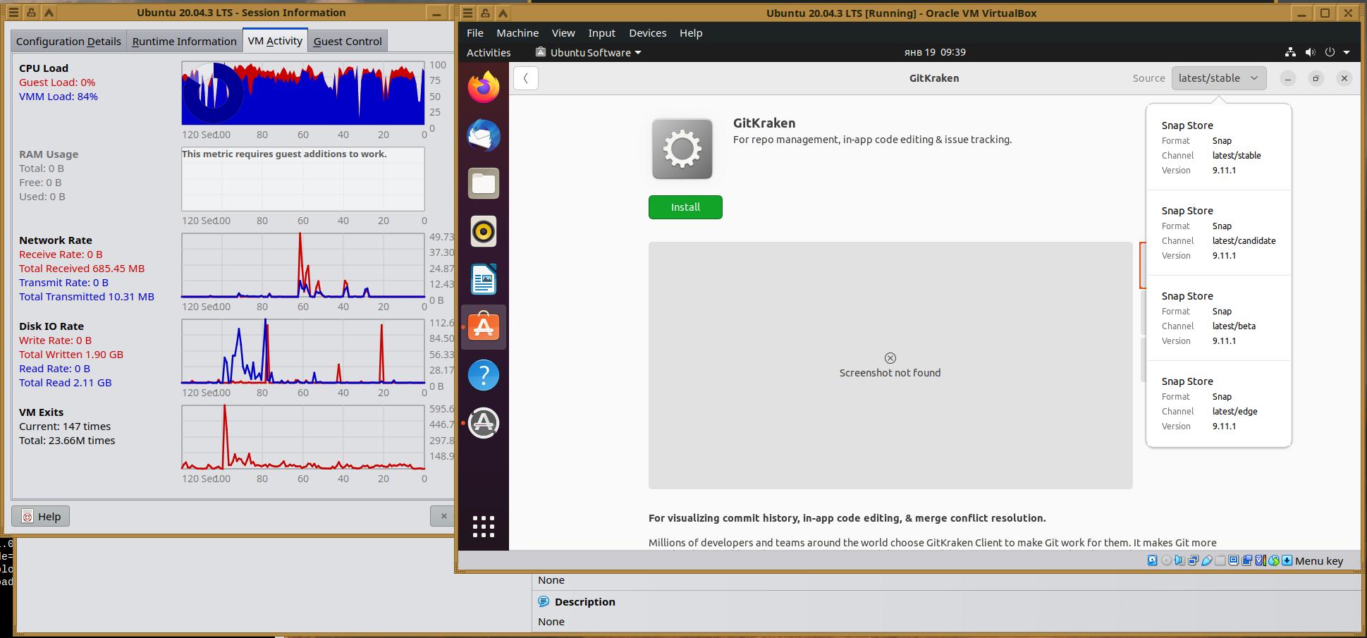Viewport: 1367px width, 638px height.
Task: Open the Files manager in the dock
Action: pyautogui.click(x=484, y=183)
